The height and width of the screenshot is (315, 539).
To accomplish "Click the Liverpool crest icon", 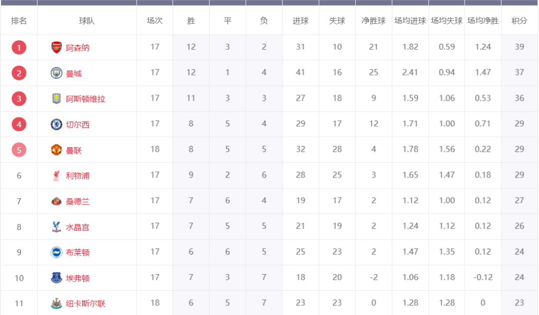I will (56, 176).
